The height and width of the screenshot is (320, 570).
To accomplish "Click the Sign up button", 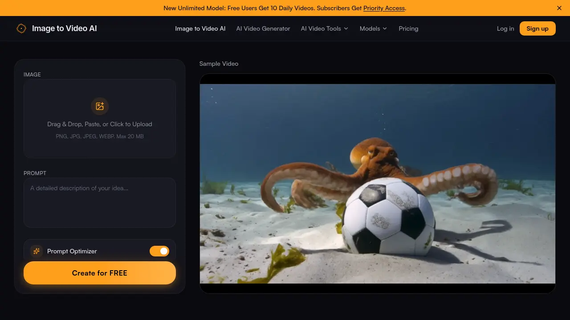I will coord(537,28).
